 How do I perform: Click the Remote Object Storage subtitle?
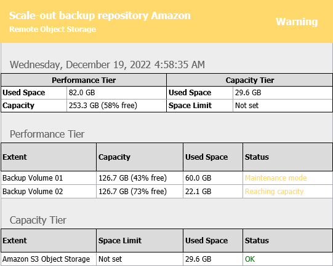(x=52, y=29)
